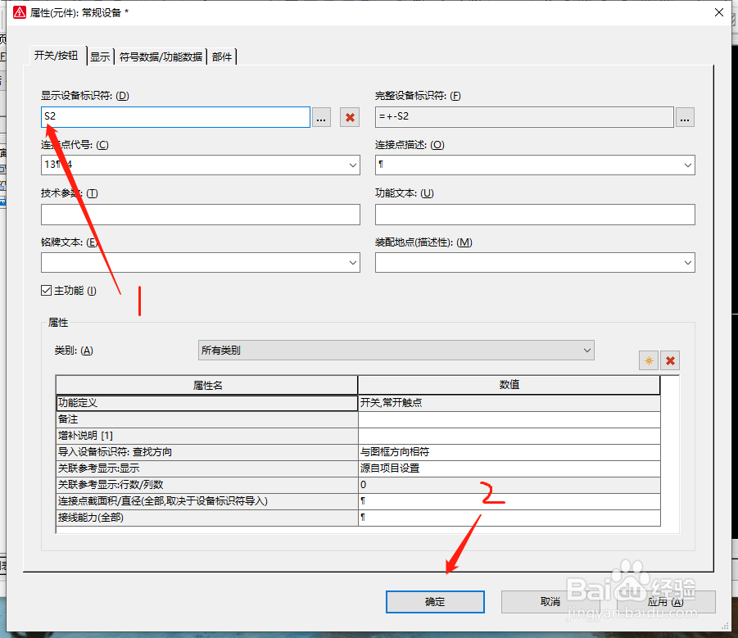The width and height of the screenshot is (738, 638).
Task: Expand the 连接点描述 dropdown
Action: point(688,165)
